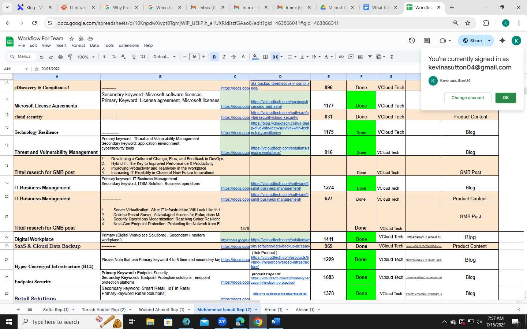
Task: Check the cloud save status icon
Action: (90, 38)
